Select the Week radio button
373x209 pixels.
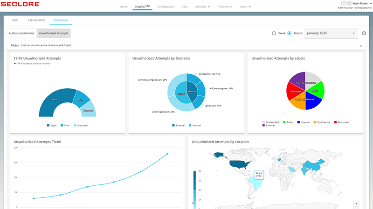pyautogui.click(x=274, y=33)
